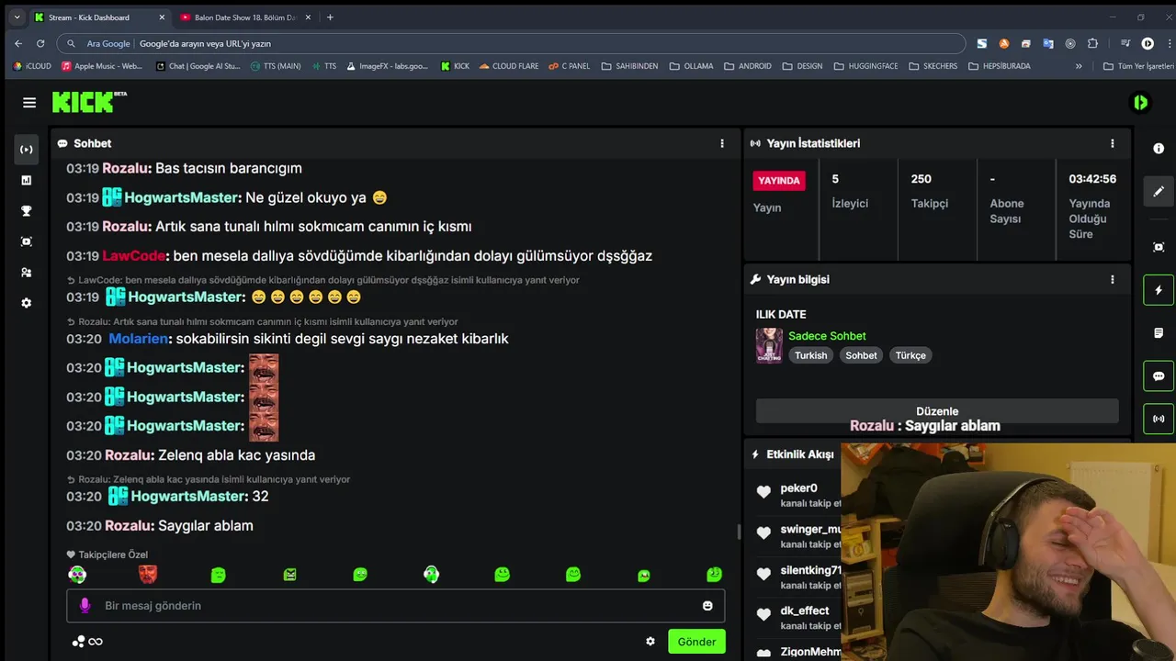Open chat settings gear next to Gönder
Image resolution: width=1176 pixels, height=661 pixels.
(x=650, y=642)
